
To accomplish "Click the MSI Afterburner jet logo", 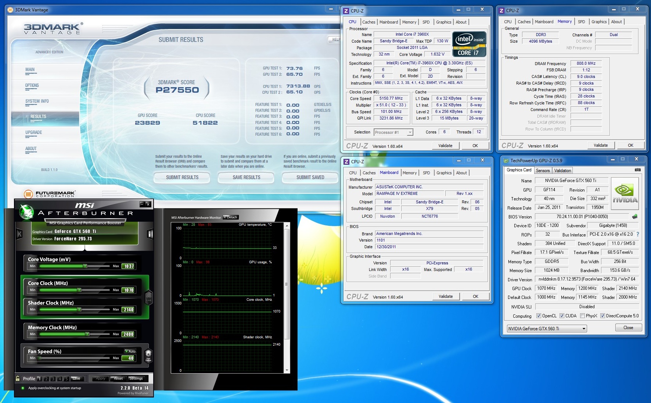I will [26, 211].
